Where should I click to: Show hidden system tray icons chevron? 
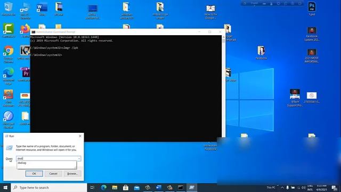click(282, 187)
